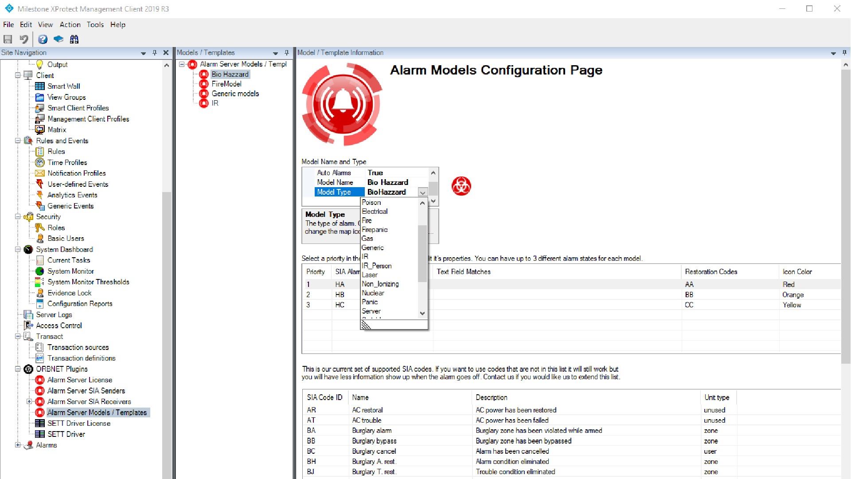Screen dimensions: 851x479
Task: Click the Red icon color cell
Action: click(809, 284)
